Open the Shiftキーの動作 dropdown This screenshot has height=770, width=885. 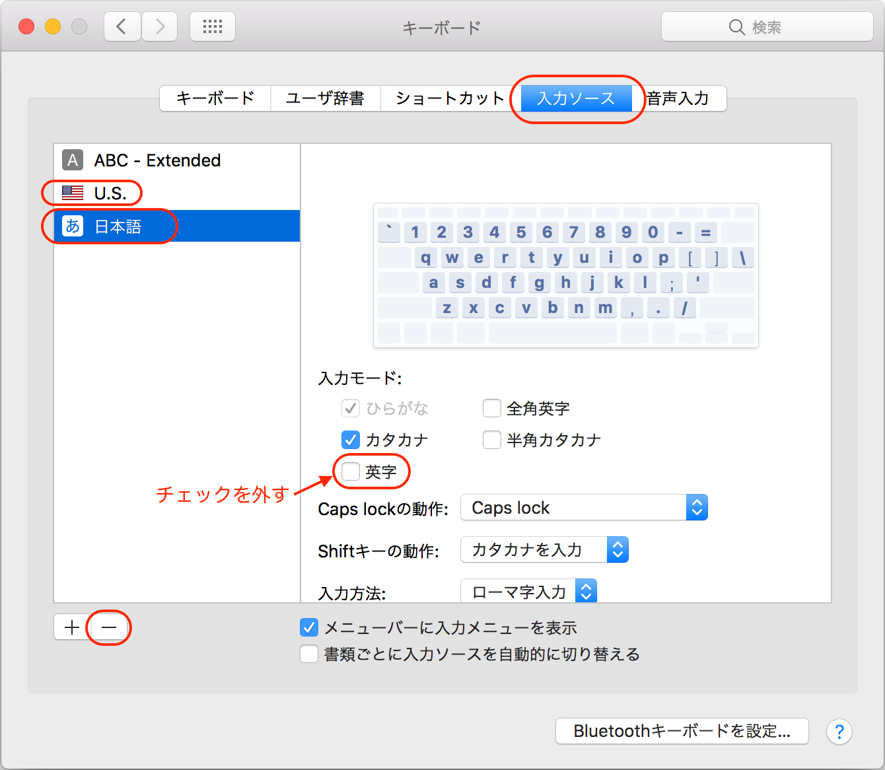[x=544, y=549]
